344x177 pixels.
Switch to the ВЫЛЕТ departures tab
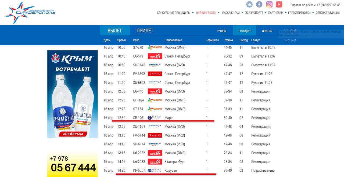point(115,31)
